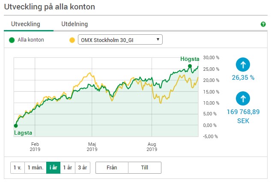This screenshot has height=184, width=277.
Task: Toggle the green Alla konton legend dot
Action: 12,40
